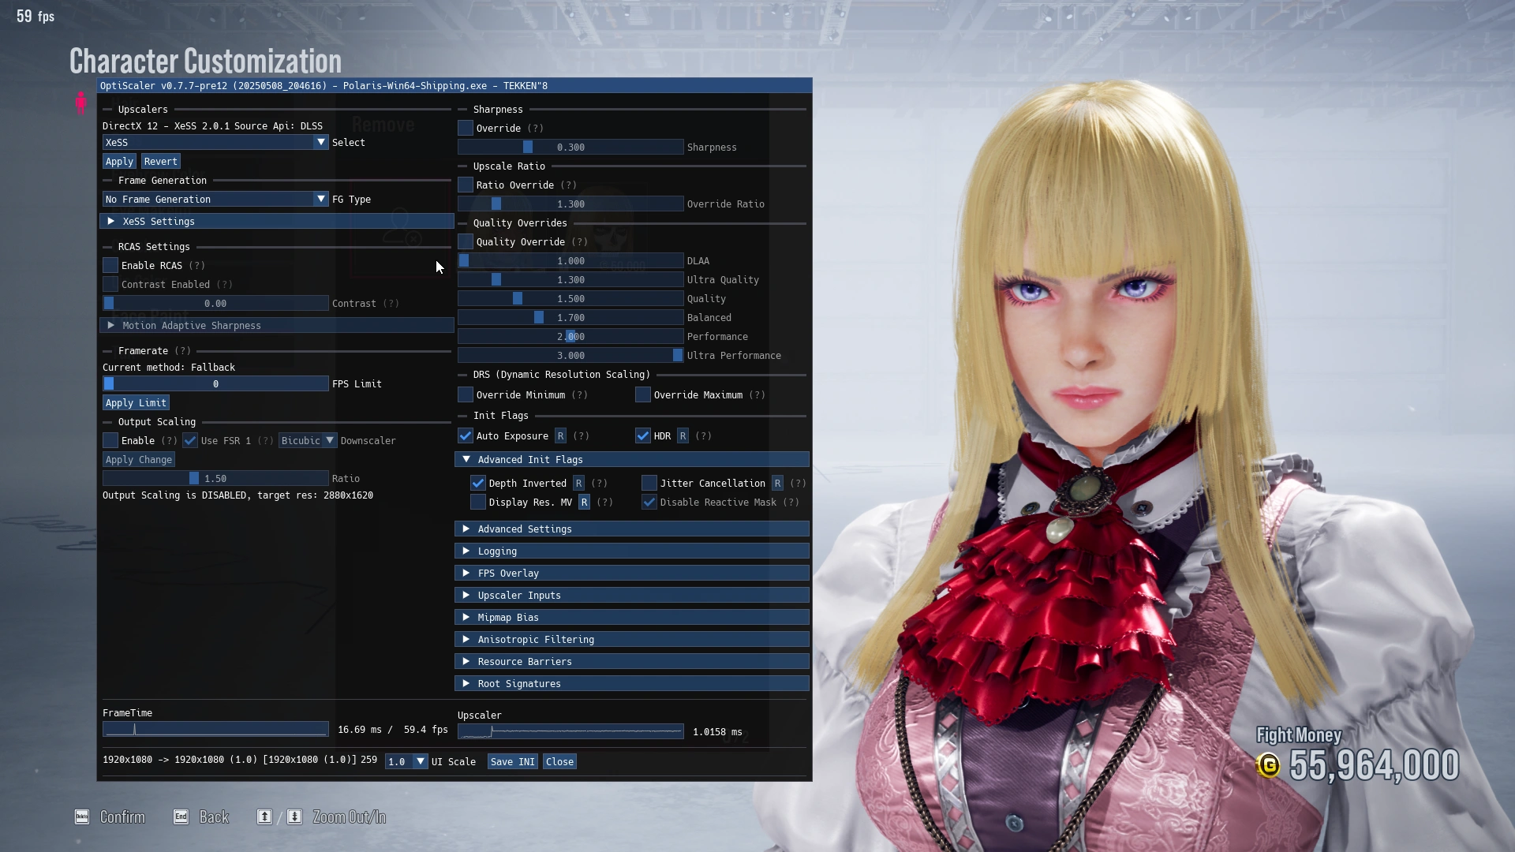Click the R reset button next to Depth Inverted
Screen dimensions: 1515x852
(579, 483)
